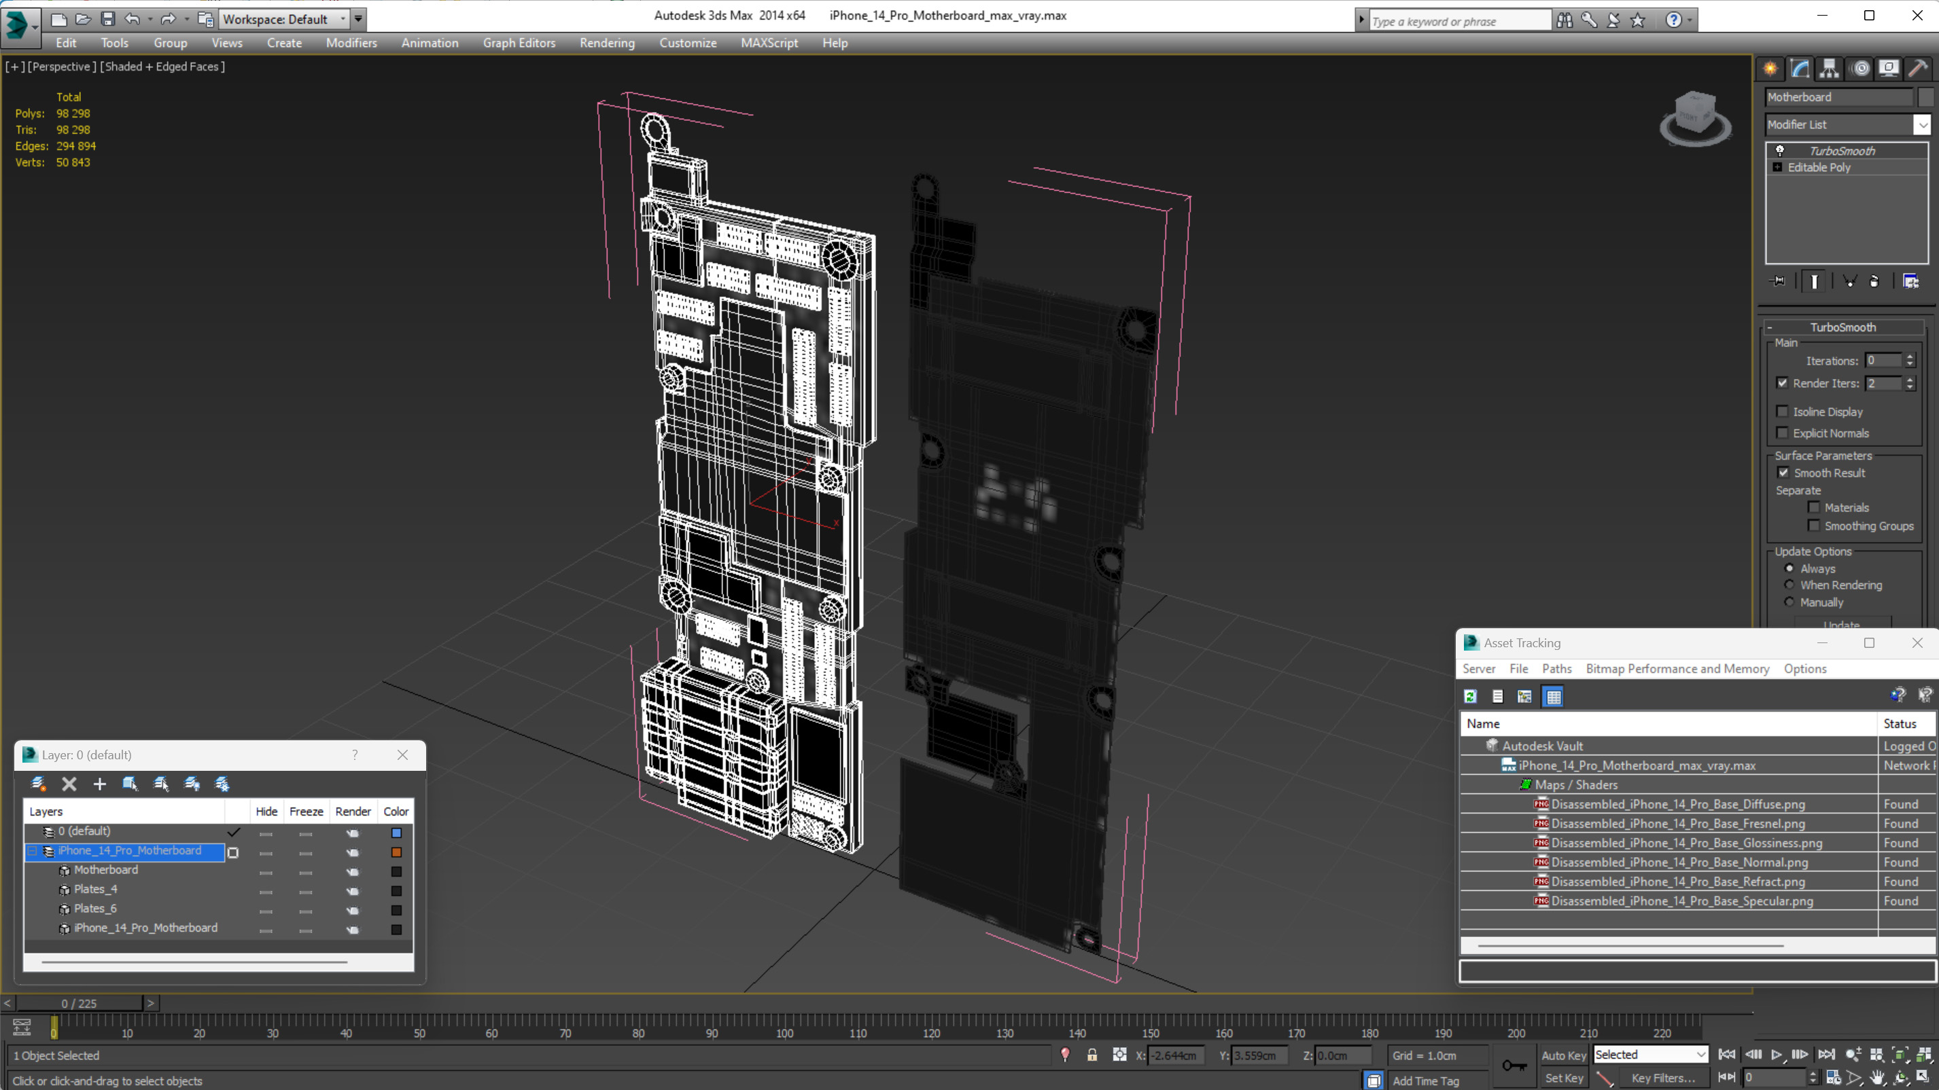Click the New Scene icon

pyautogui.click(x=58, y=19)
